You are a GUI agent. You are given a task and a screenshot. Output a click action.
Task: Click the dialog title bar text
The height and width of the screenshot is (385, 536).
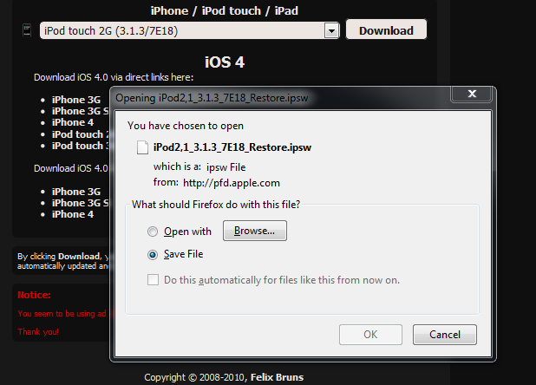(x=212, y=98)
